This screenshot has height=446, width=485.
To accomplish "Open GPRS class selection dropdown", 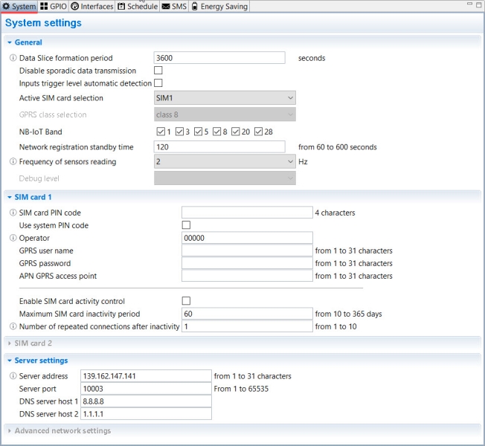I will [x=225, y=114].
